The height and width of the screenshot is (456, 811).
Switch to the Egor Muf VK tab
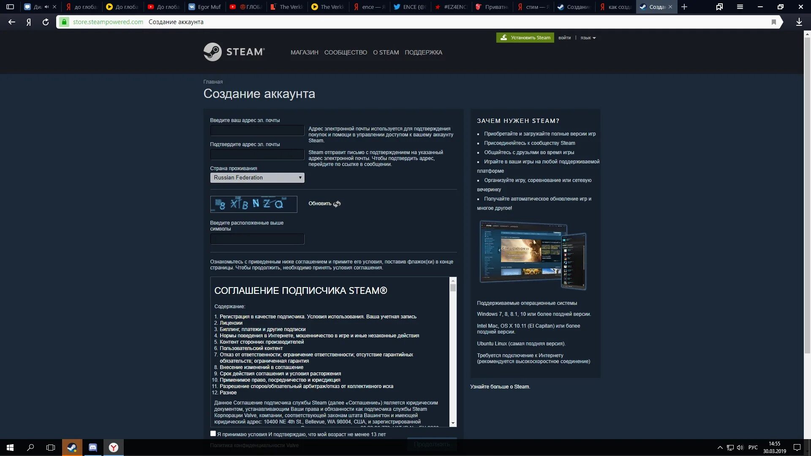click(205, 7)
